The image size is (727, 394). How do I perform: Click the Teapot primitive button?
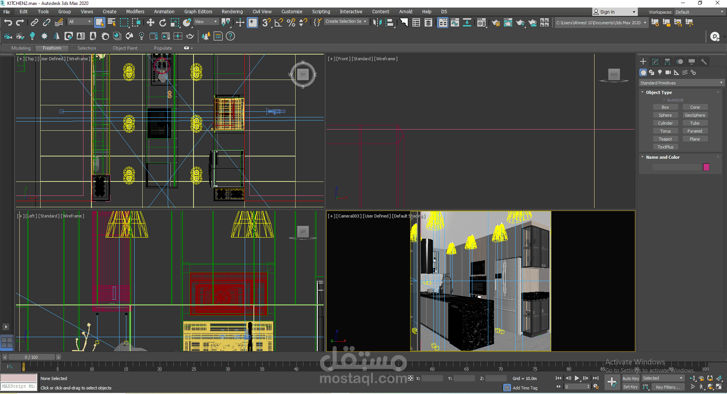(665, 139)
